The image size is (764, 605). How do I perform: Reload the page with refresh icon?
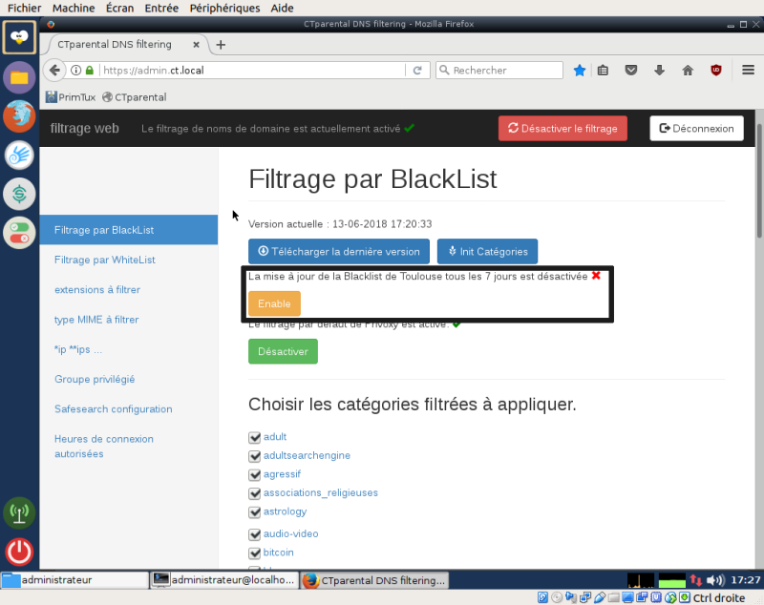tap(417, 70)
